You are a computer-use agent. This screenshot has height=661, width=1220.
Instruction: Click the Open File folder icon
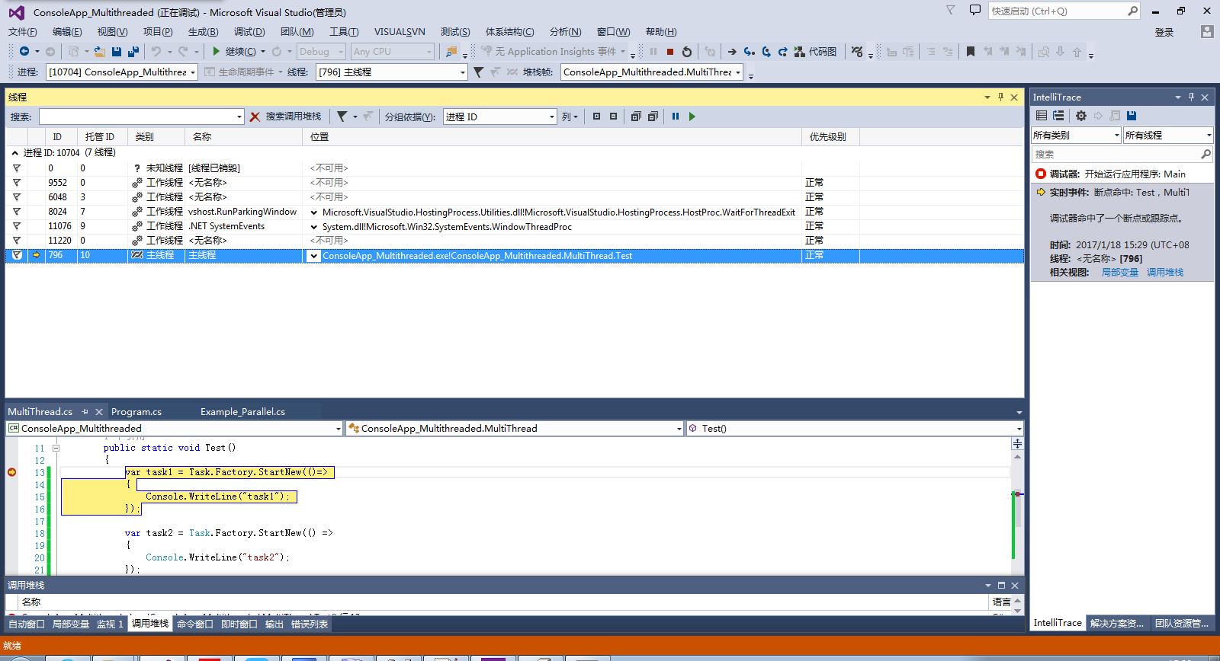99,52
